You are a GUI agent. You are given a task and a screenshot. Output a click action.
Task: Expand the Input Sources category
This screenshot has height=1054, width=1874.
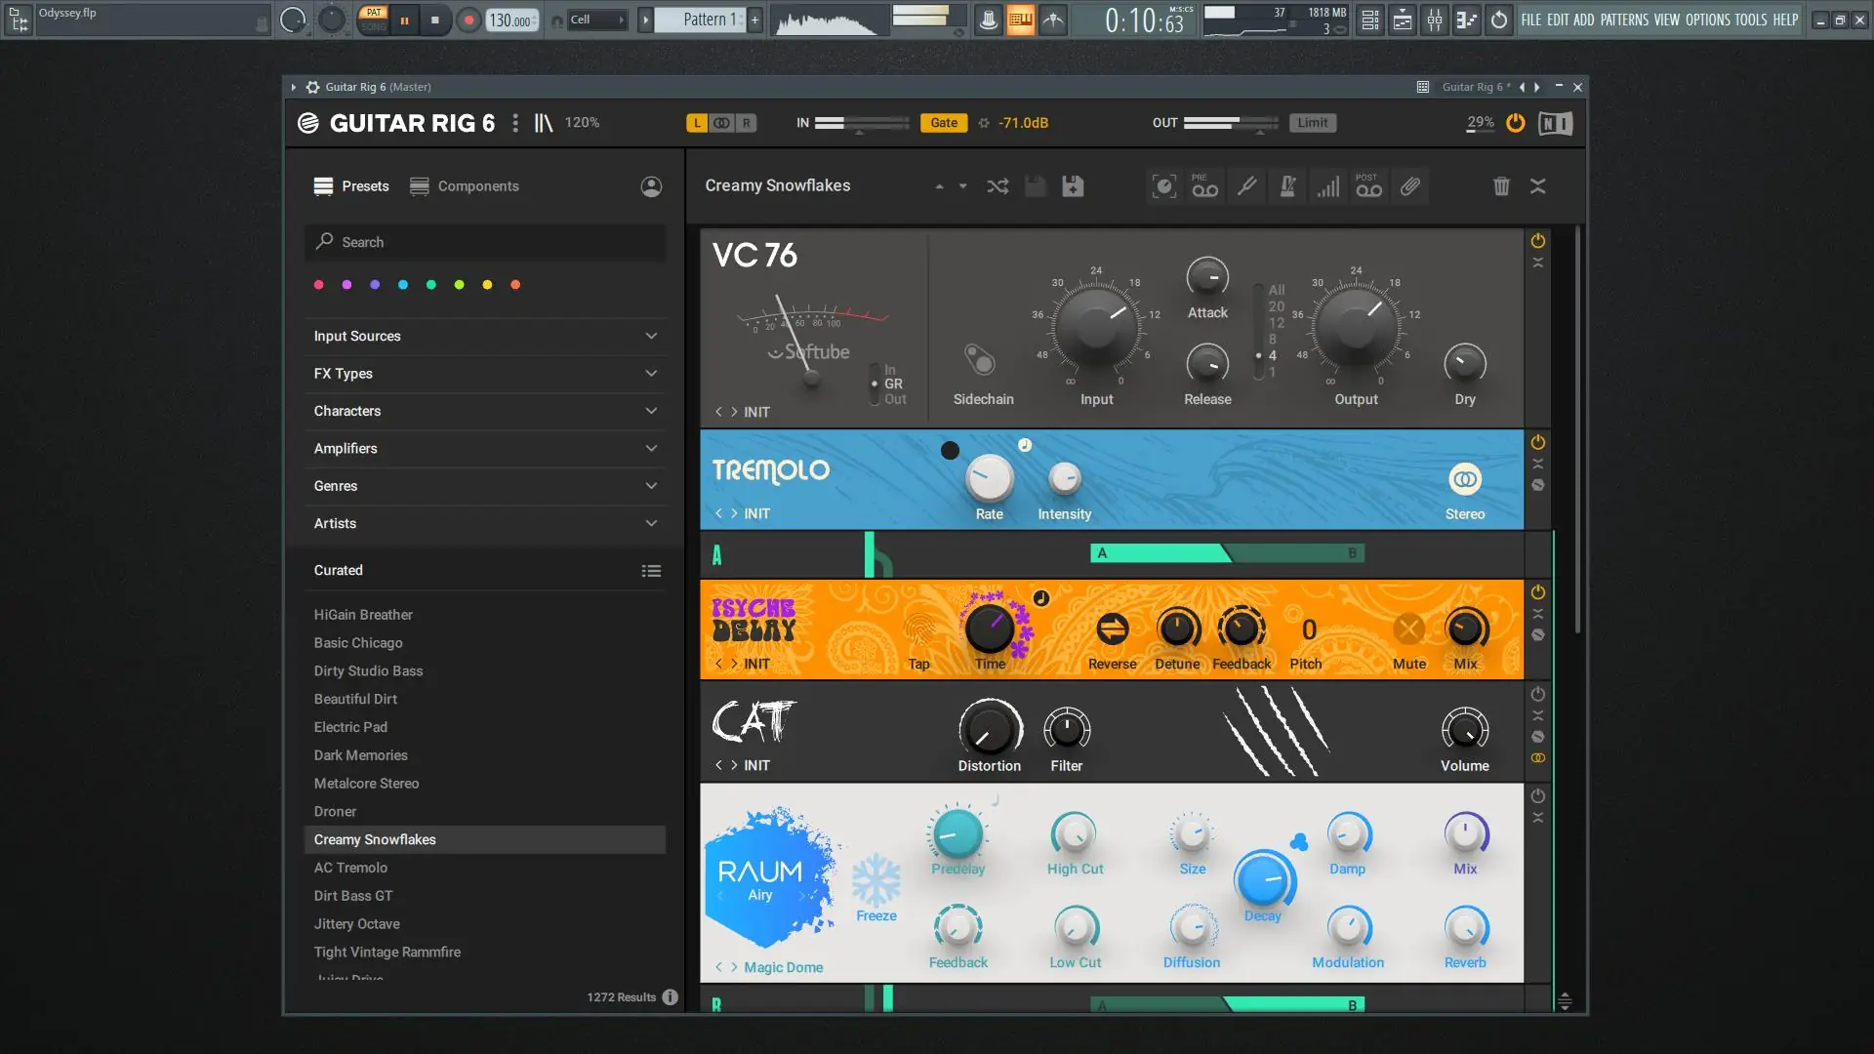pos(484,337)
